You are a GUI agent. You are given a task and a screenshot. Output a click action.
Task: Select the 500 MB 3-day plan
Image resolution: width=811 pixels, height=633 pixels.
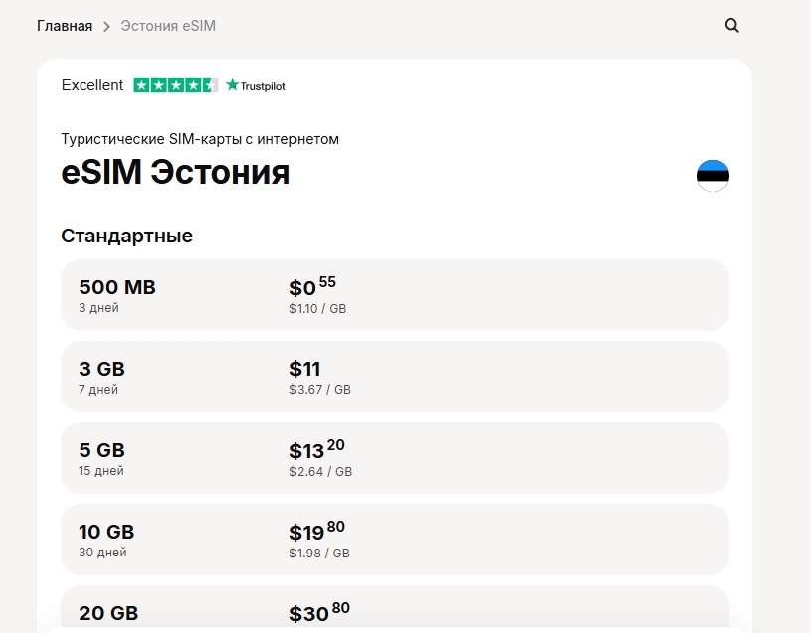click(x=394, y=295)
